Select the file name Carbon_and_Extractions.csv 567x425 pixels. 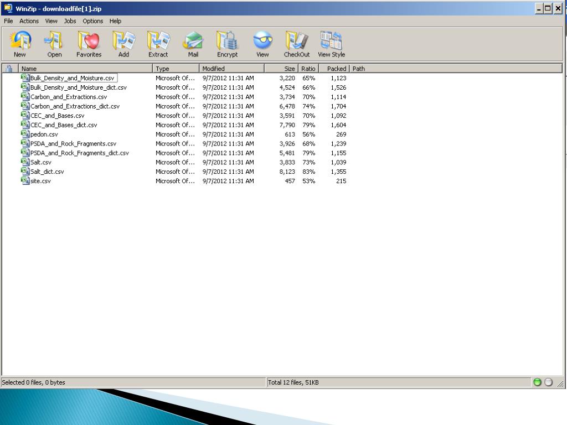69,97
